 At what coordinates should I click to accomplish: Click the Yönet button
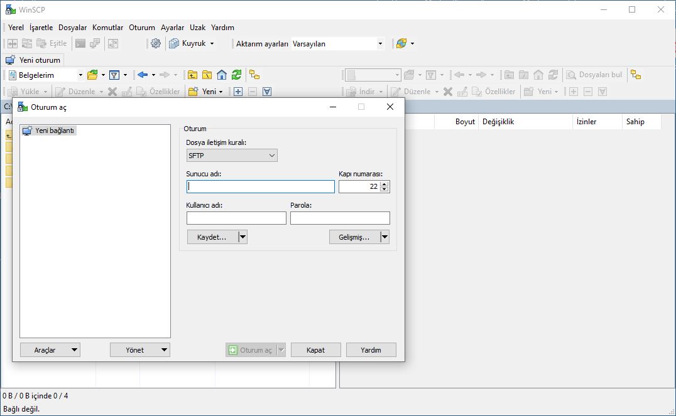(139, 349)
